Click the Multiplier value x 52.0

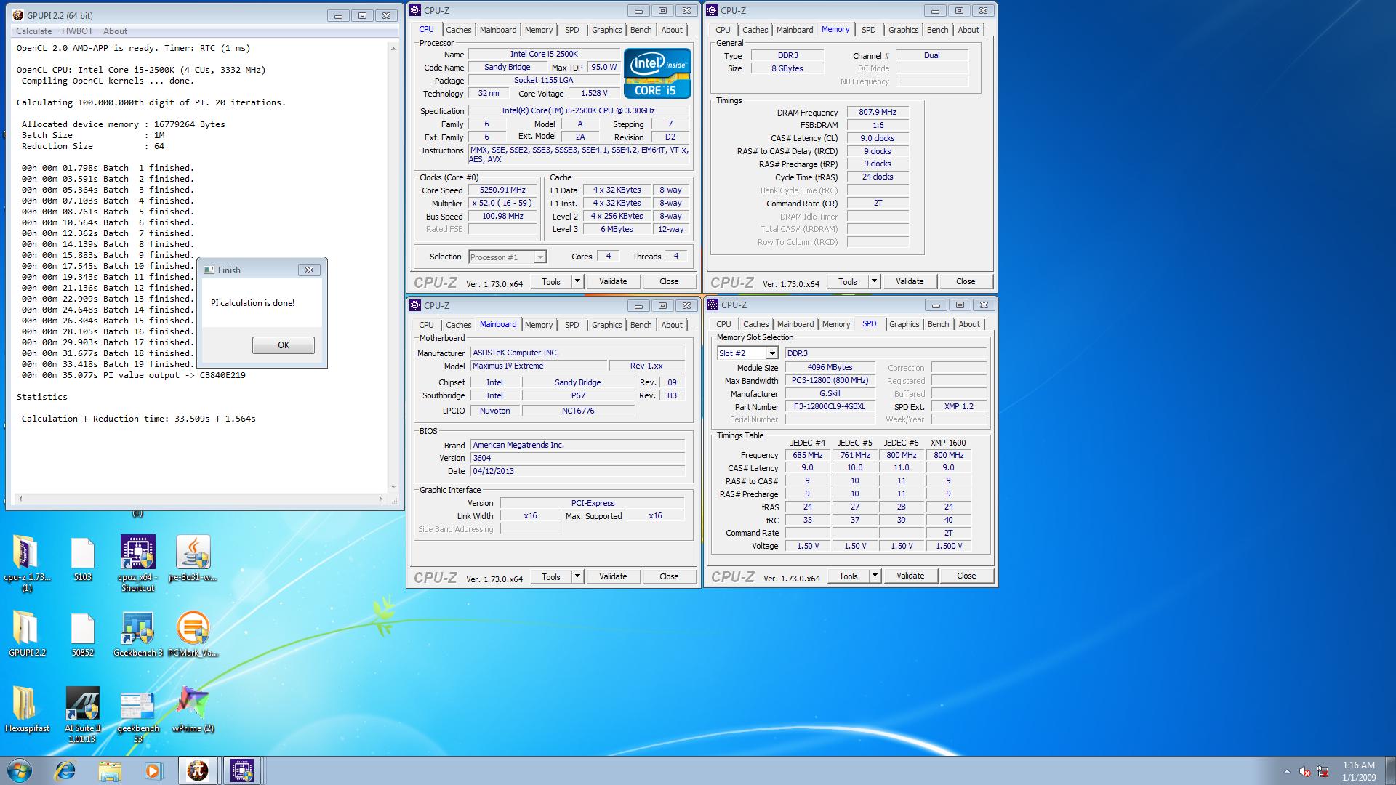click(x=502, y=204)
